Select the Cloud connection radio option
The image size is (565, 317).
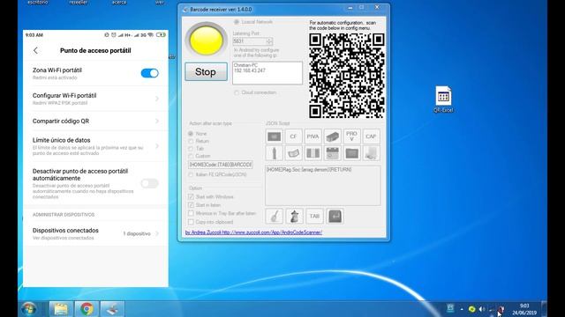pyautogui.click(x=237, y=92)
